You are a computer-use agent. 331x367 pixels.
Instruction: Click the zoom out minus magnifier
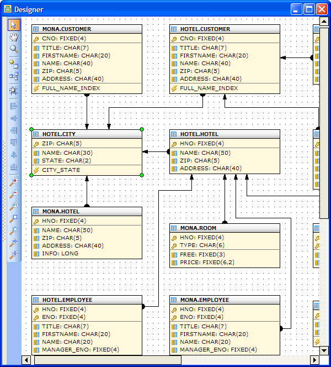14,193
